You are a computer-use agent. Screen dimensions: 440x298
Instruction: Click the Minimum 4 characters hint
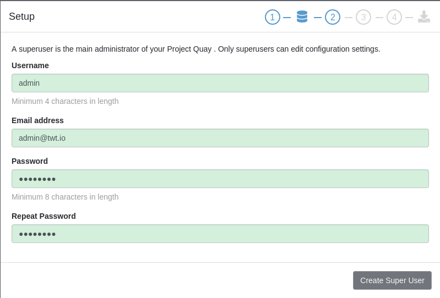65,101
